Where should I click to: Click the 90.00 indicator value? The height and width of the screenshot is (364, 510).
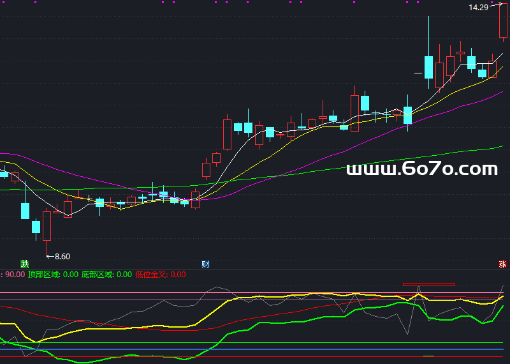point(15,275)
